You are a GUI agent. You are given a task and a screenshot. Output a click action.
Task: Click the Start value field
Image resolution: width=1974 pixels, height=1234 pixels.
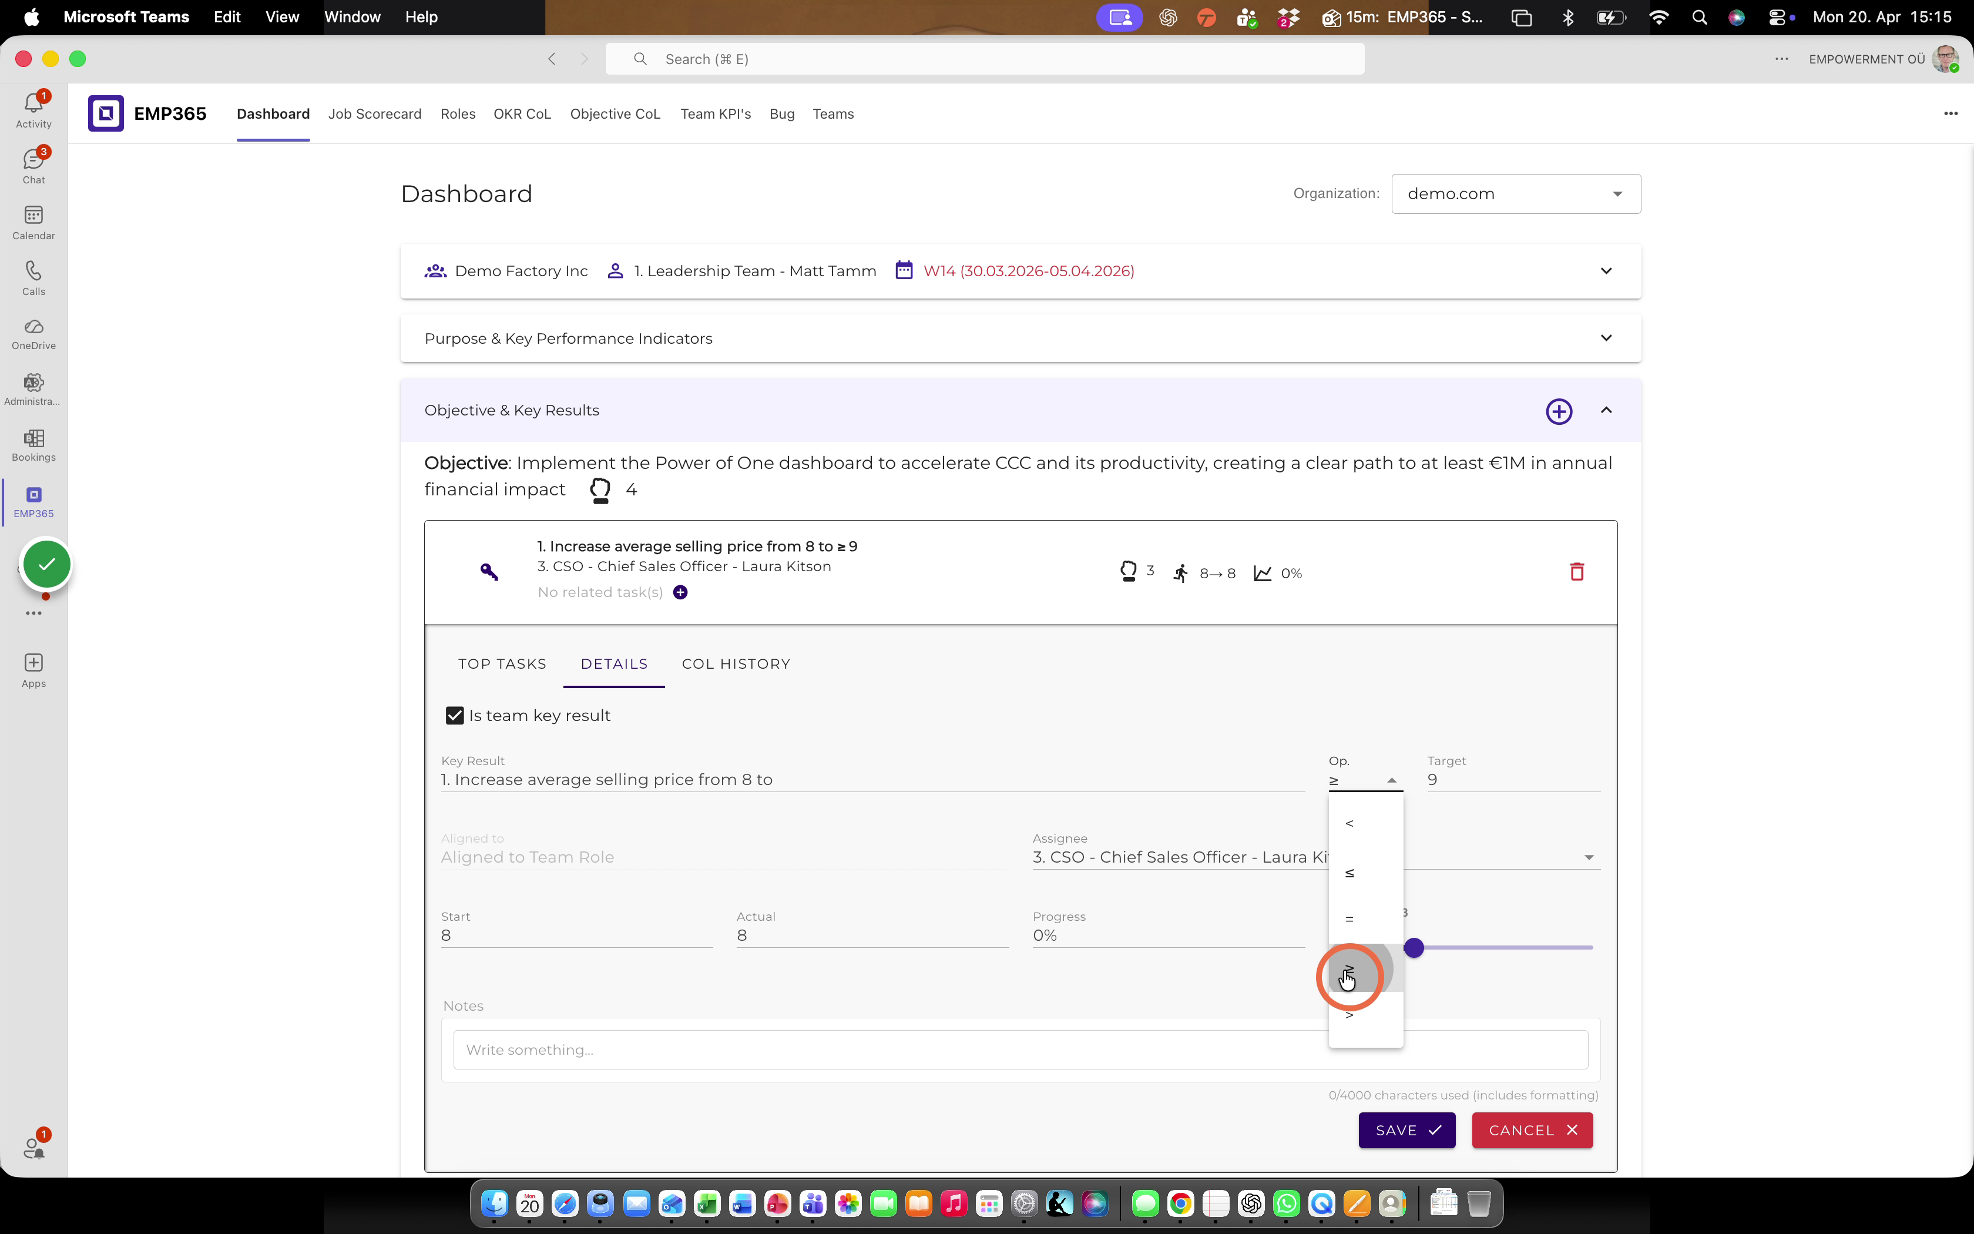point(577,936)
